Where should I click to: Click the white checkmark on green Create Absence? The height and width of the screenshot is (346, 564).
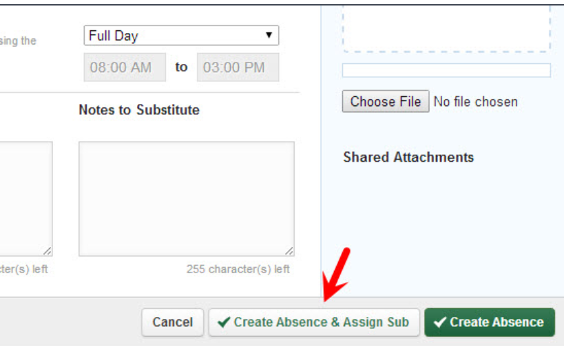439,322
